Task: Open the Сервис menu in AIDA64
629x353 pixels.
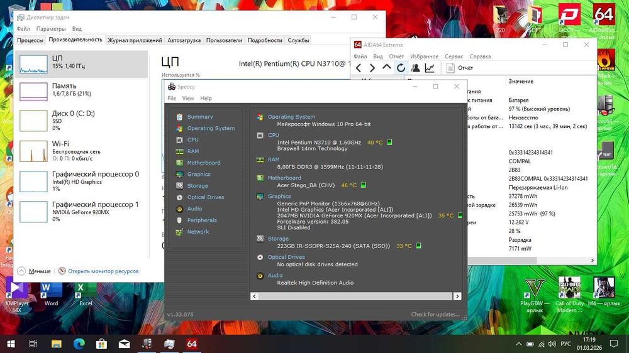Action: pyautogui.click(x=454, y=57)
